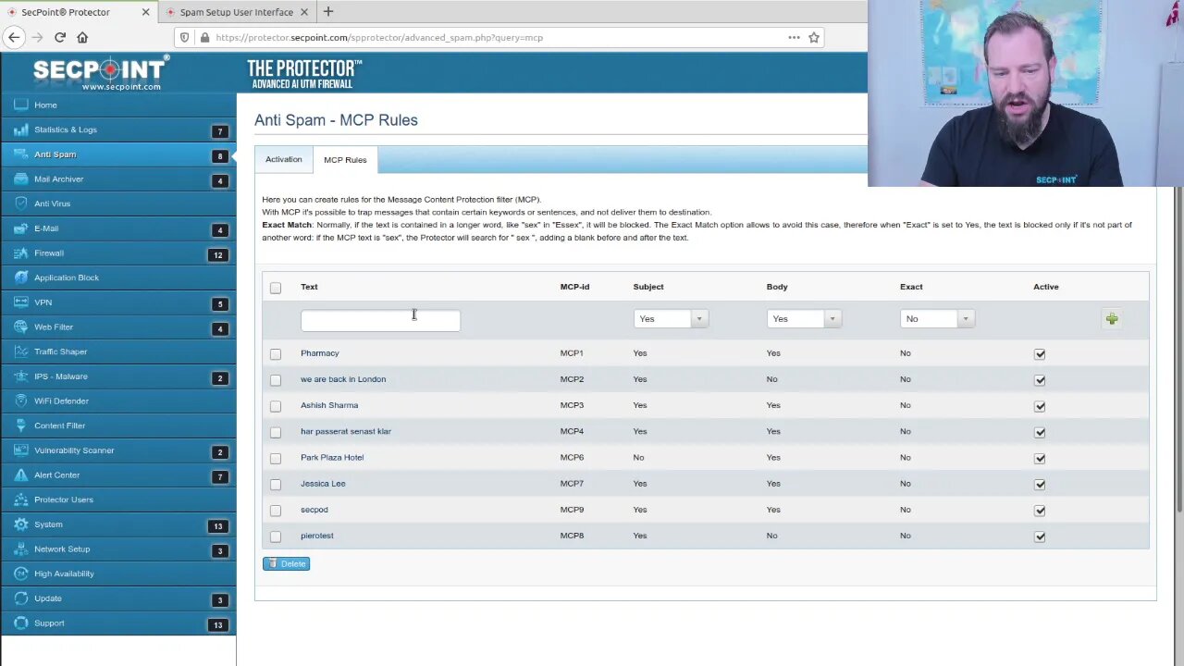
Task: Click the MCP3 id cell
Action: click(572, 405)
